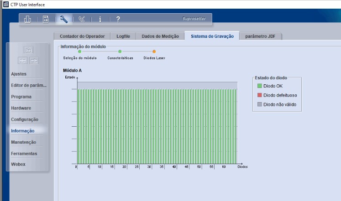Image resolution: width=341 pixels, height=201 pixels.
Task: Select the Diodos Laser step dot
Action: pos(154,52)
